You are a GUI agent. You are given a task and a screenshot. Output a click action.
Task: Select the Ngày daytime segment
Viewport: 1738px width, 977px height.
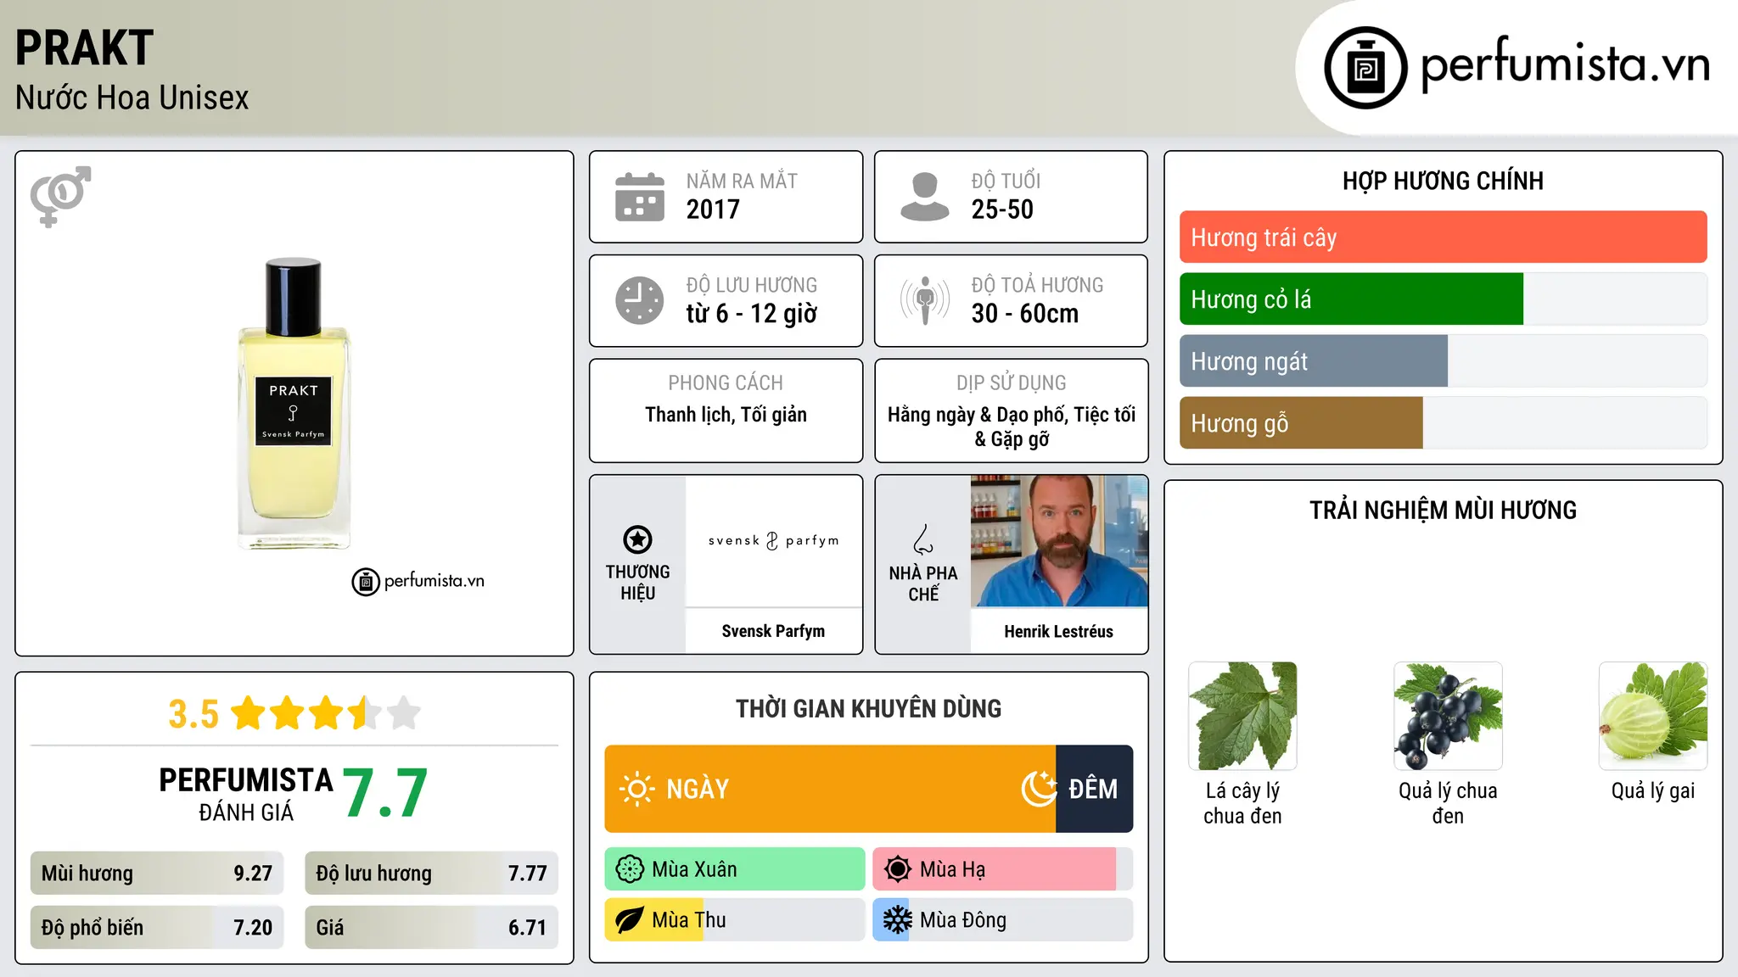click(830, 789)
